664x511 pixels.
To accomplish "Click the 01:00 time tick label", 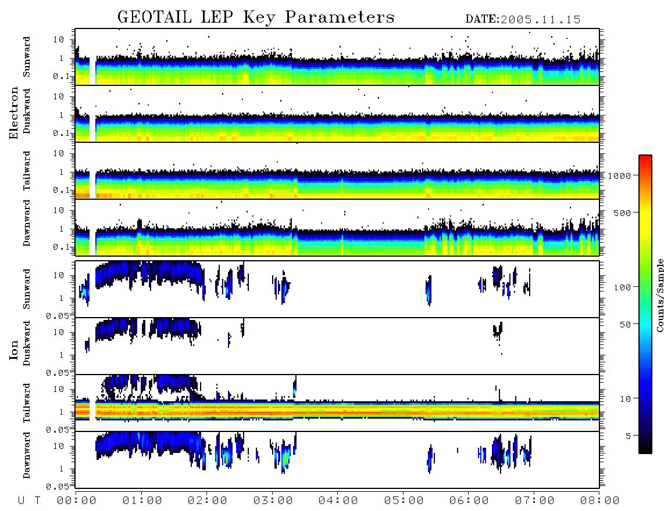I will point(142,501).
